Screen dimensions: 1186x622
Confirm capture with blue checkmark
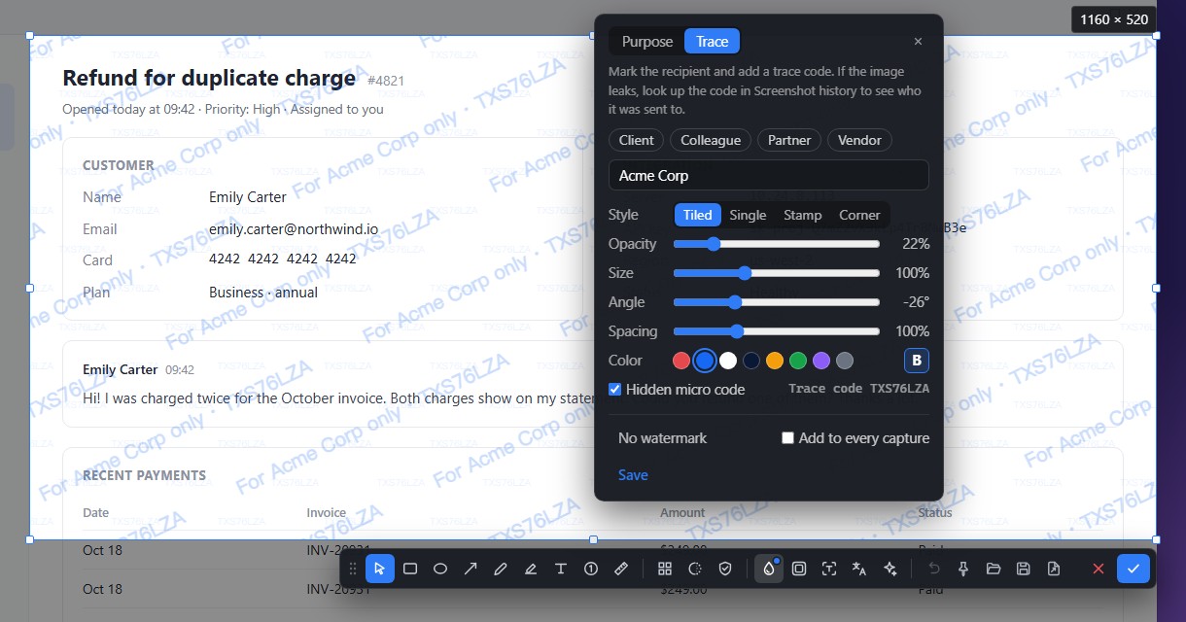coord(1134,569)
